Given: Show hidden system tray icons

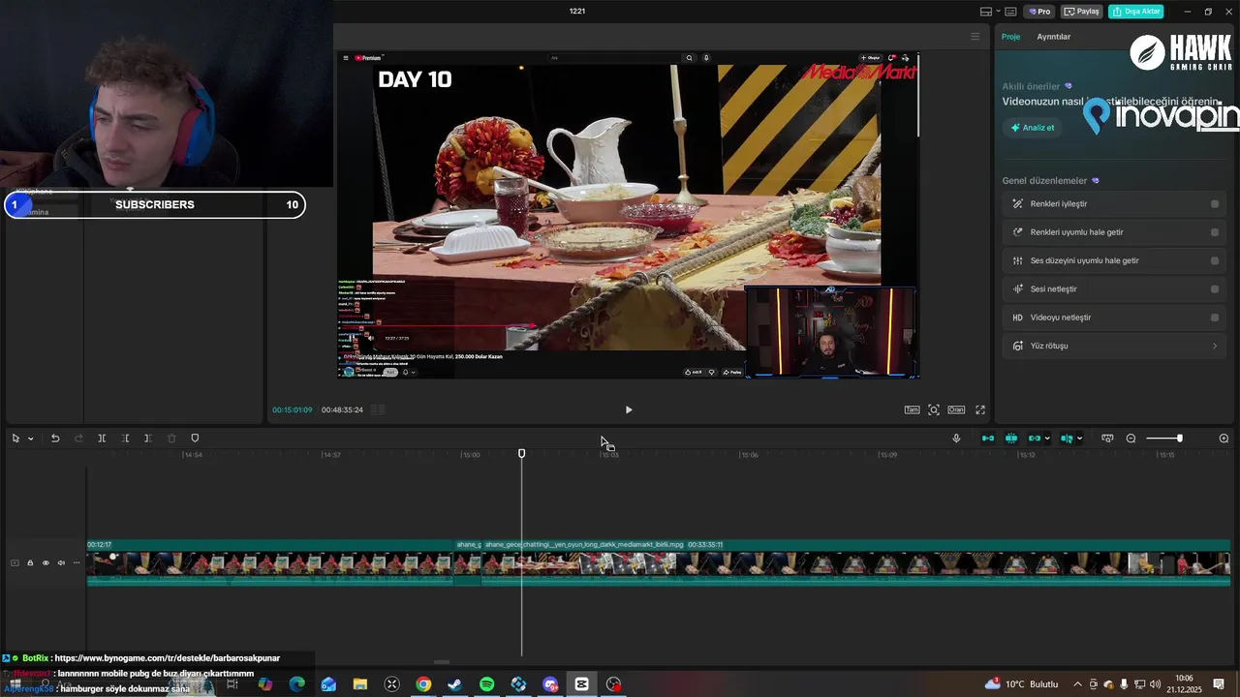Looking at the screenshot, I should (1077, 684).
